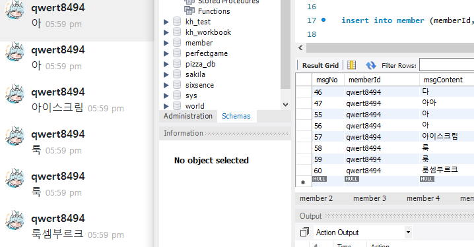This screenshot has width=474, height=247.
Task: Expand the perfectgame schema
Action: (x=166, y=53)
